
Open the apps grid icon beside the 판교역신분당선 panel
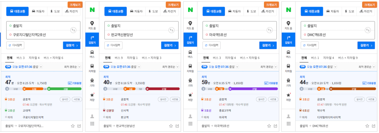click(92, 124)
